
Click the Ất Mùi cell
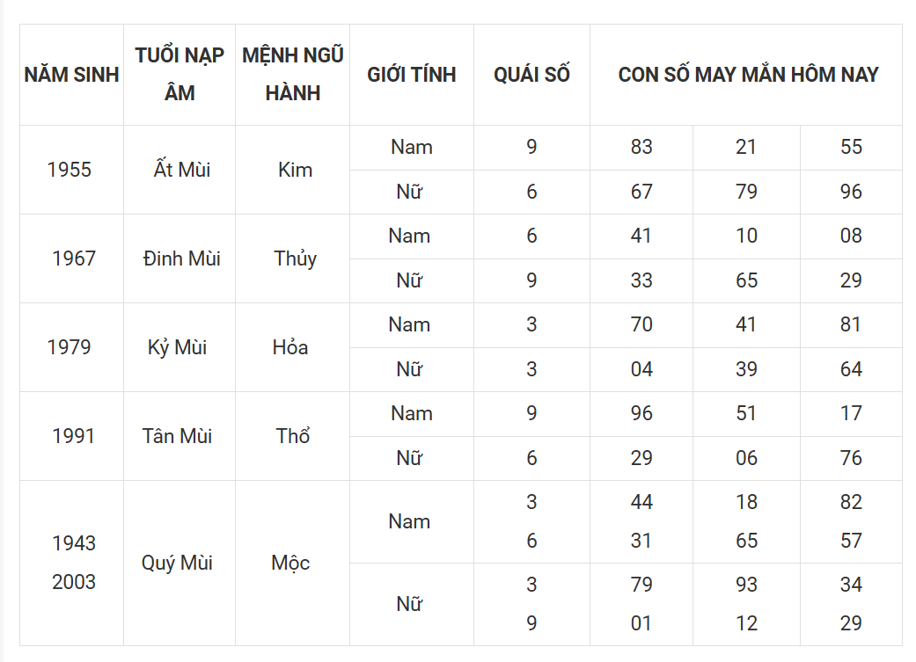180,170
